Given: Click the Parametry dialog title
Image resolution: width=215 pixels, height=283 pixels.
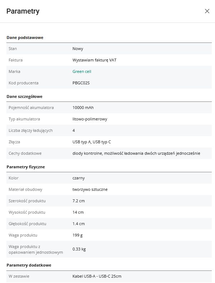Looking at the screenshot, I should [23, 11].
